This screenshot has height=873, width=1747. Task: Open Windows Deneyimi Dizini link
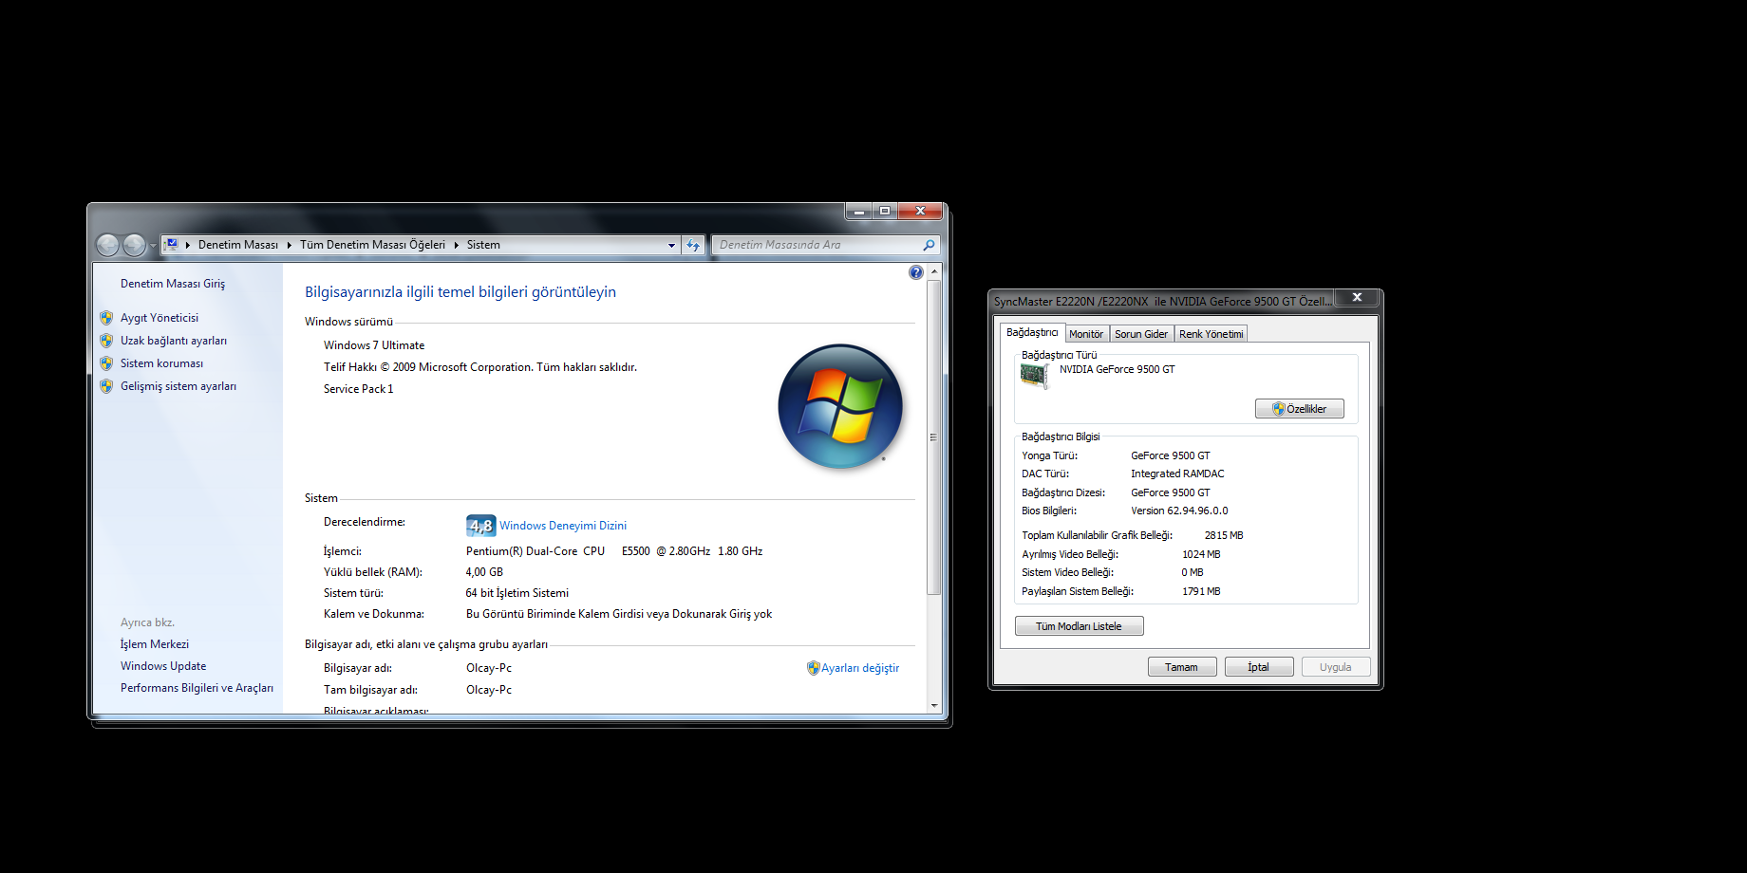(563, 526)
